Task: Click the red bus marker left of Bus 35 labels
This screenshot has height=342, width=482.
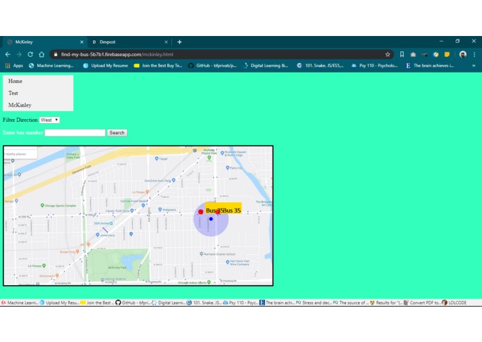Action: [x=200, y=212]
